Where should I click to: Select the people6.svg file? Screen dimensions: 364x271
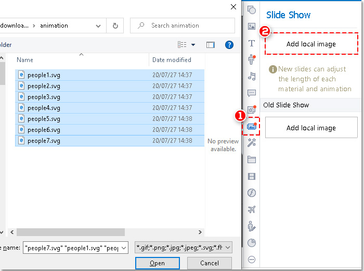click(110, 130)
